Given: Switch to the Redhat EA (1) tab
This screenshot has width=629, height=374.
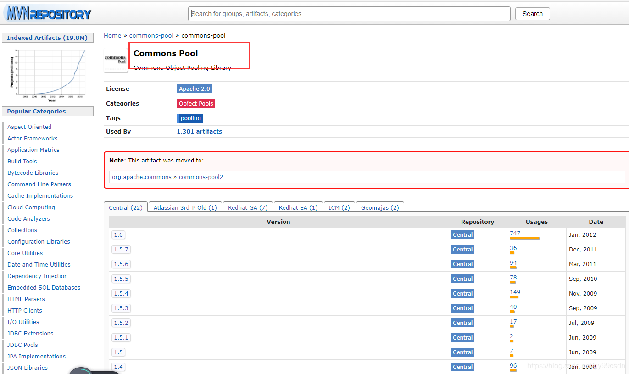Looking at the screenshot, I should click(298, 207).
